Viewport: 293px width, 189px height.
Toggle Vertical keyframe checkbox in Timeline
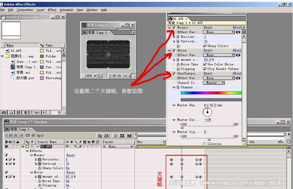pos(10,164)
